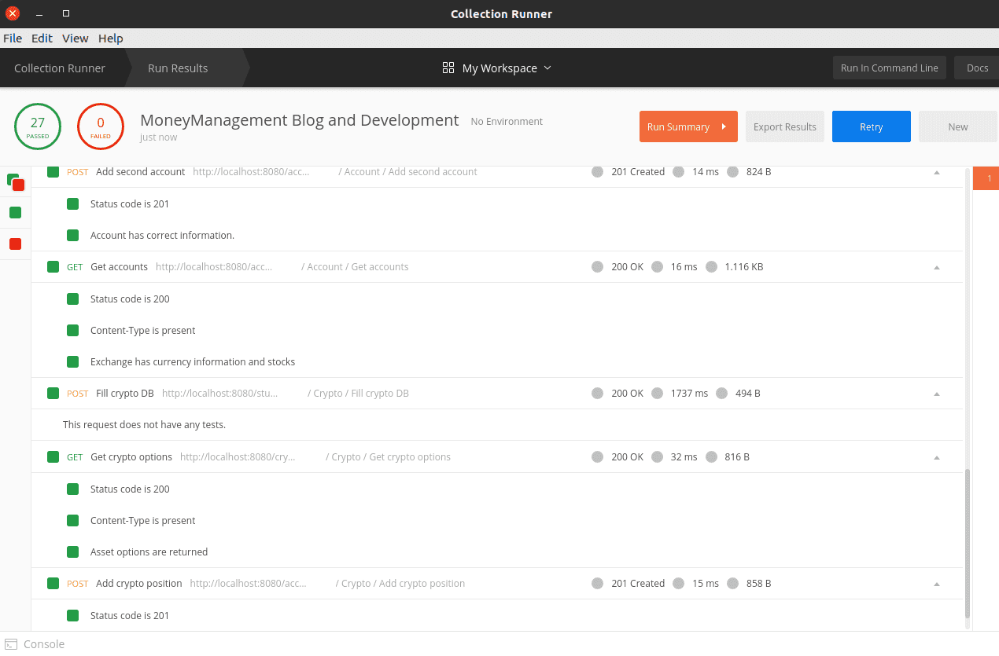Collapse the Get crypto options request
The width and height of the screenshot is (999, 656).
pyautogui.click(x=936, y=457)
